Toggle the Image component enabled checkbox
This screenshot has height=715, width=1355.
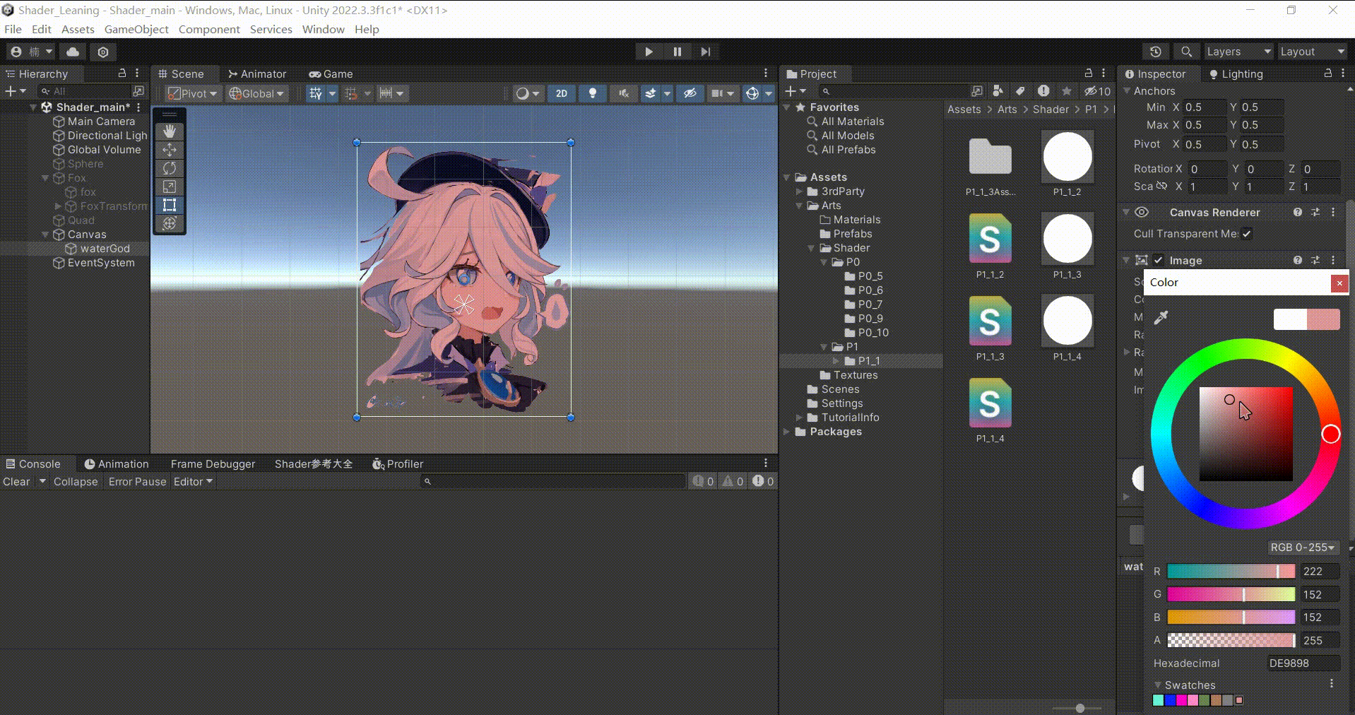[x=1158, y=260]
